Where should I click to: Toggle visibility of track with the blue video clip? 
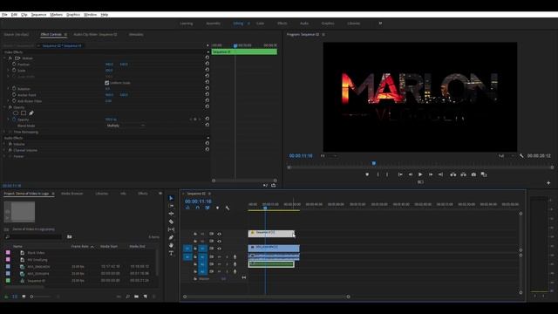point(219,249)
